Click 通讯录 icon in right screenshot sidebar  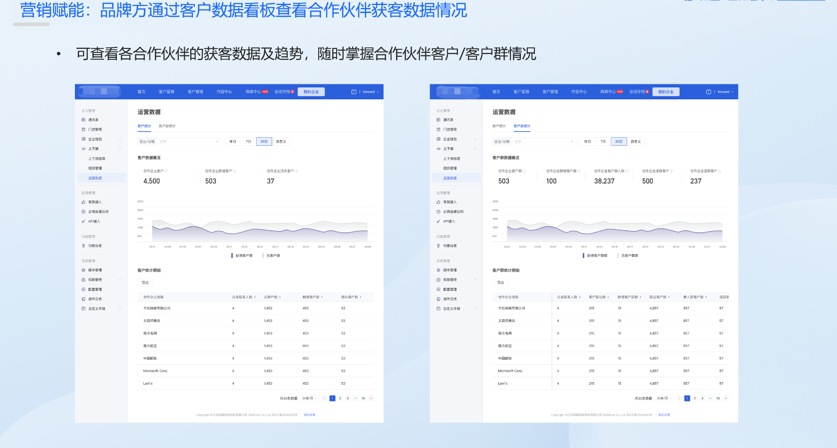tap(438, 120)
